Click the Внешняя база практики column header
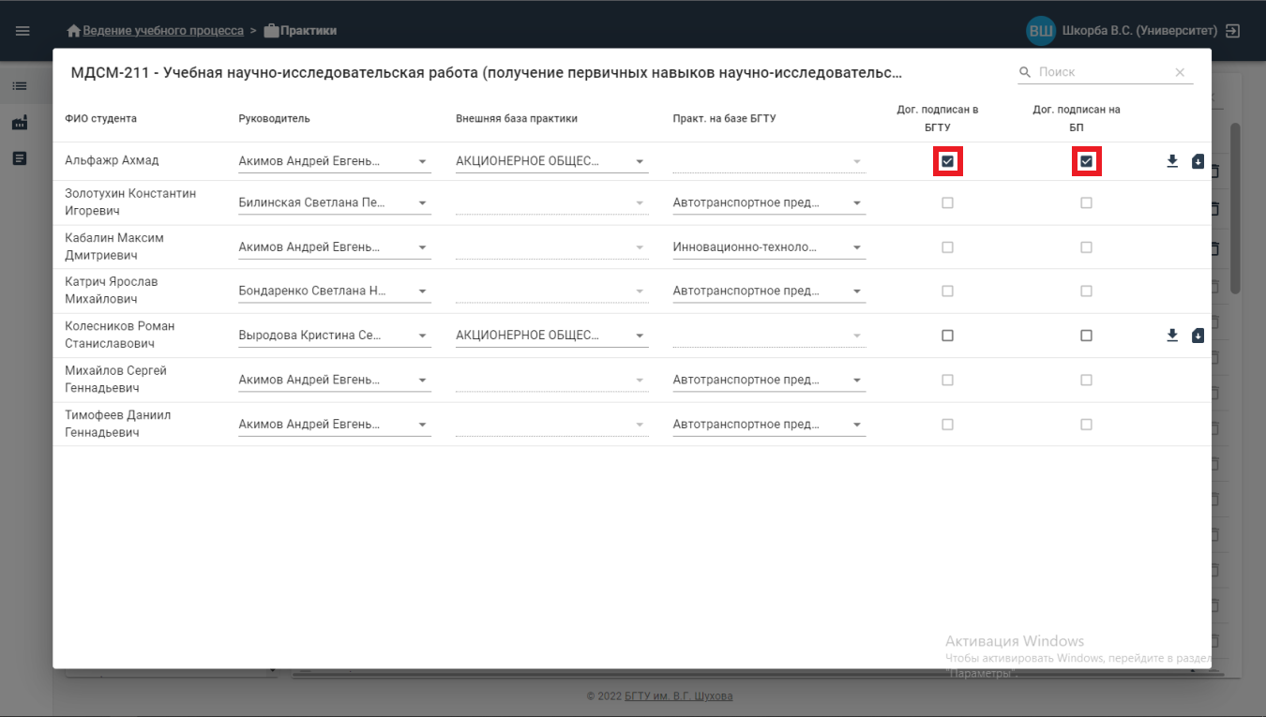Image resolution: width=1266 pixels, height=717 pixels. point(517,119)
